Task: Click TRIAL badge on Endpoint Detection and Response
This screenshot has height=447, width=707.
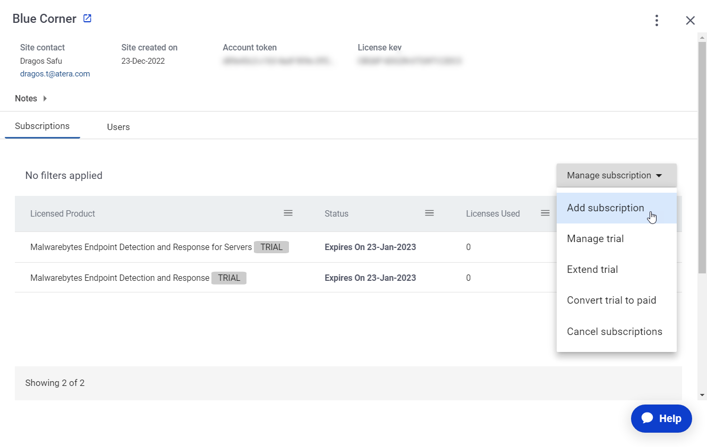Action: 229,278
